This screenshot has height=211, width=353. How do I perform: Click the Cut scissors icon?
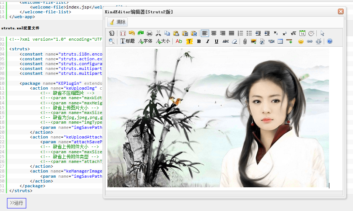click(x=158, y=33)
